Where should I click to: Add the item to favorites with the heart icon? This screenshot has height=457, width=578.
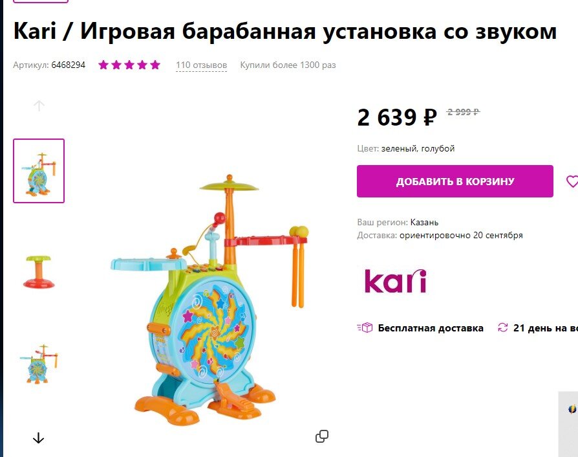click(572, 181)
